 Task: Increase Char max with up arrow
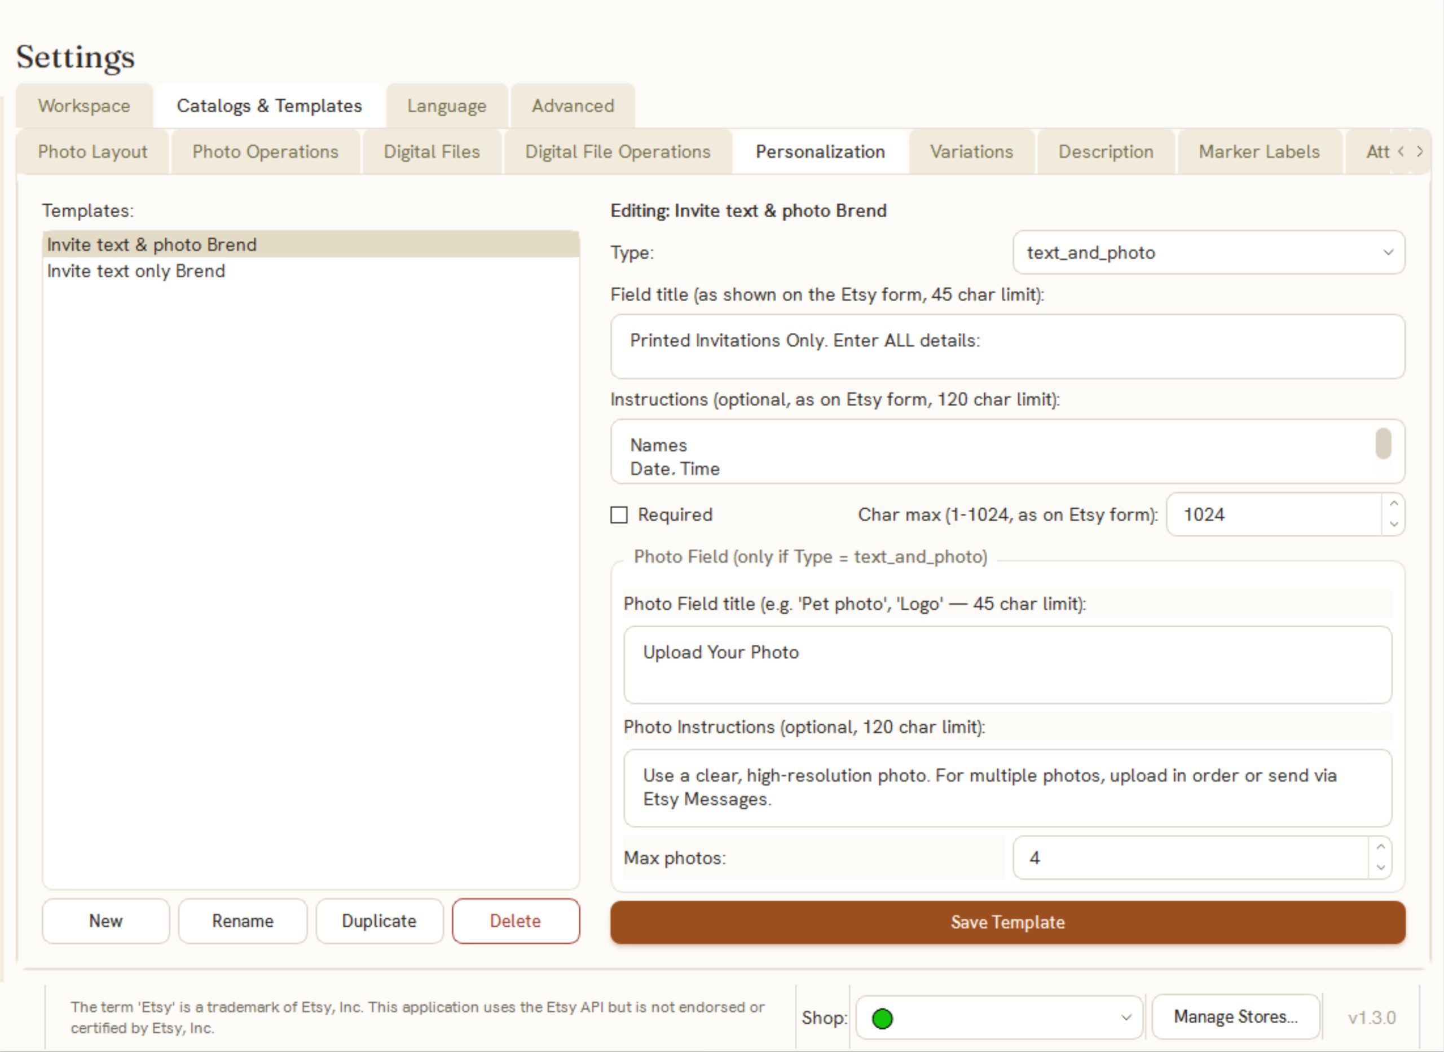pyautogui.click(x=1394, y=504)
